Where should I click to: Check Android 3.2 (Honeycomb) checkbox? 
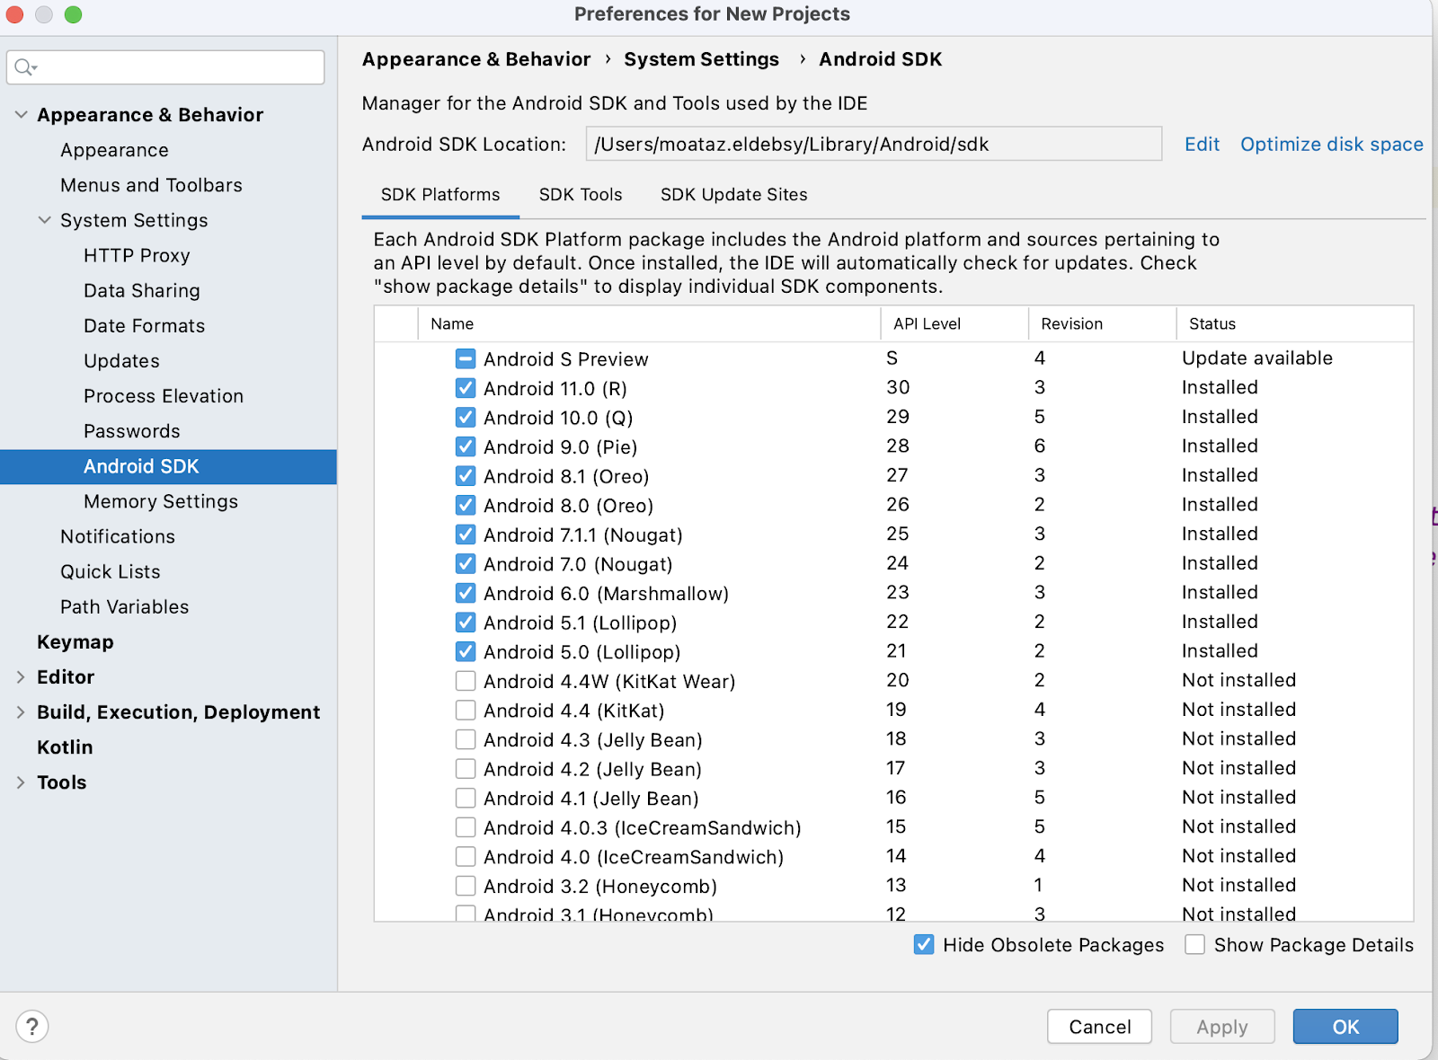(466, 886)
